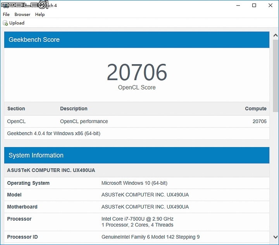Click the Upload text label

(17, 23)
